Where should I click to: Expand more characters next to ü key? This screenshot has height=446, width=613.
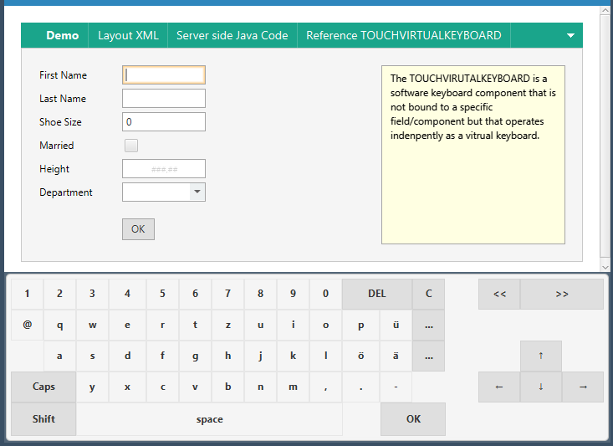[x=429, y=326]
